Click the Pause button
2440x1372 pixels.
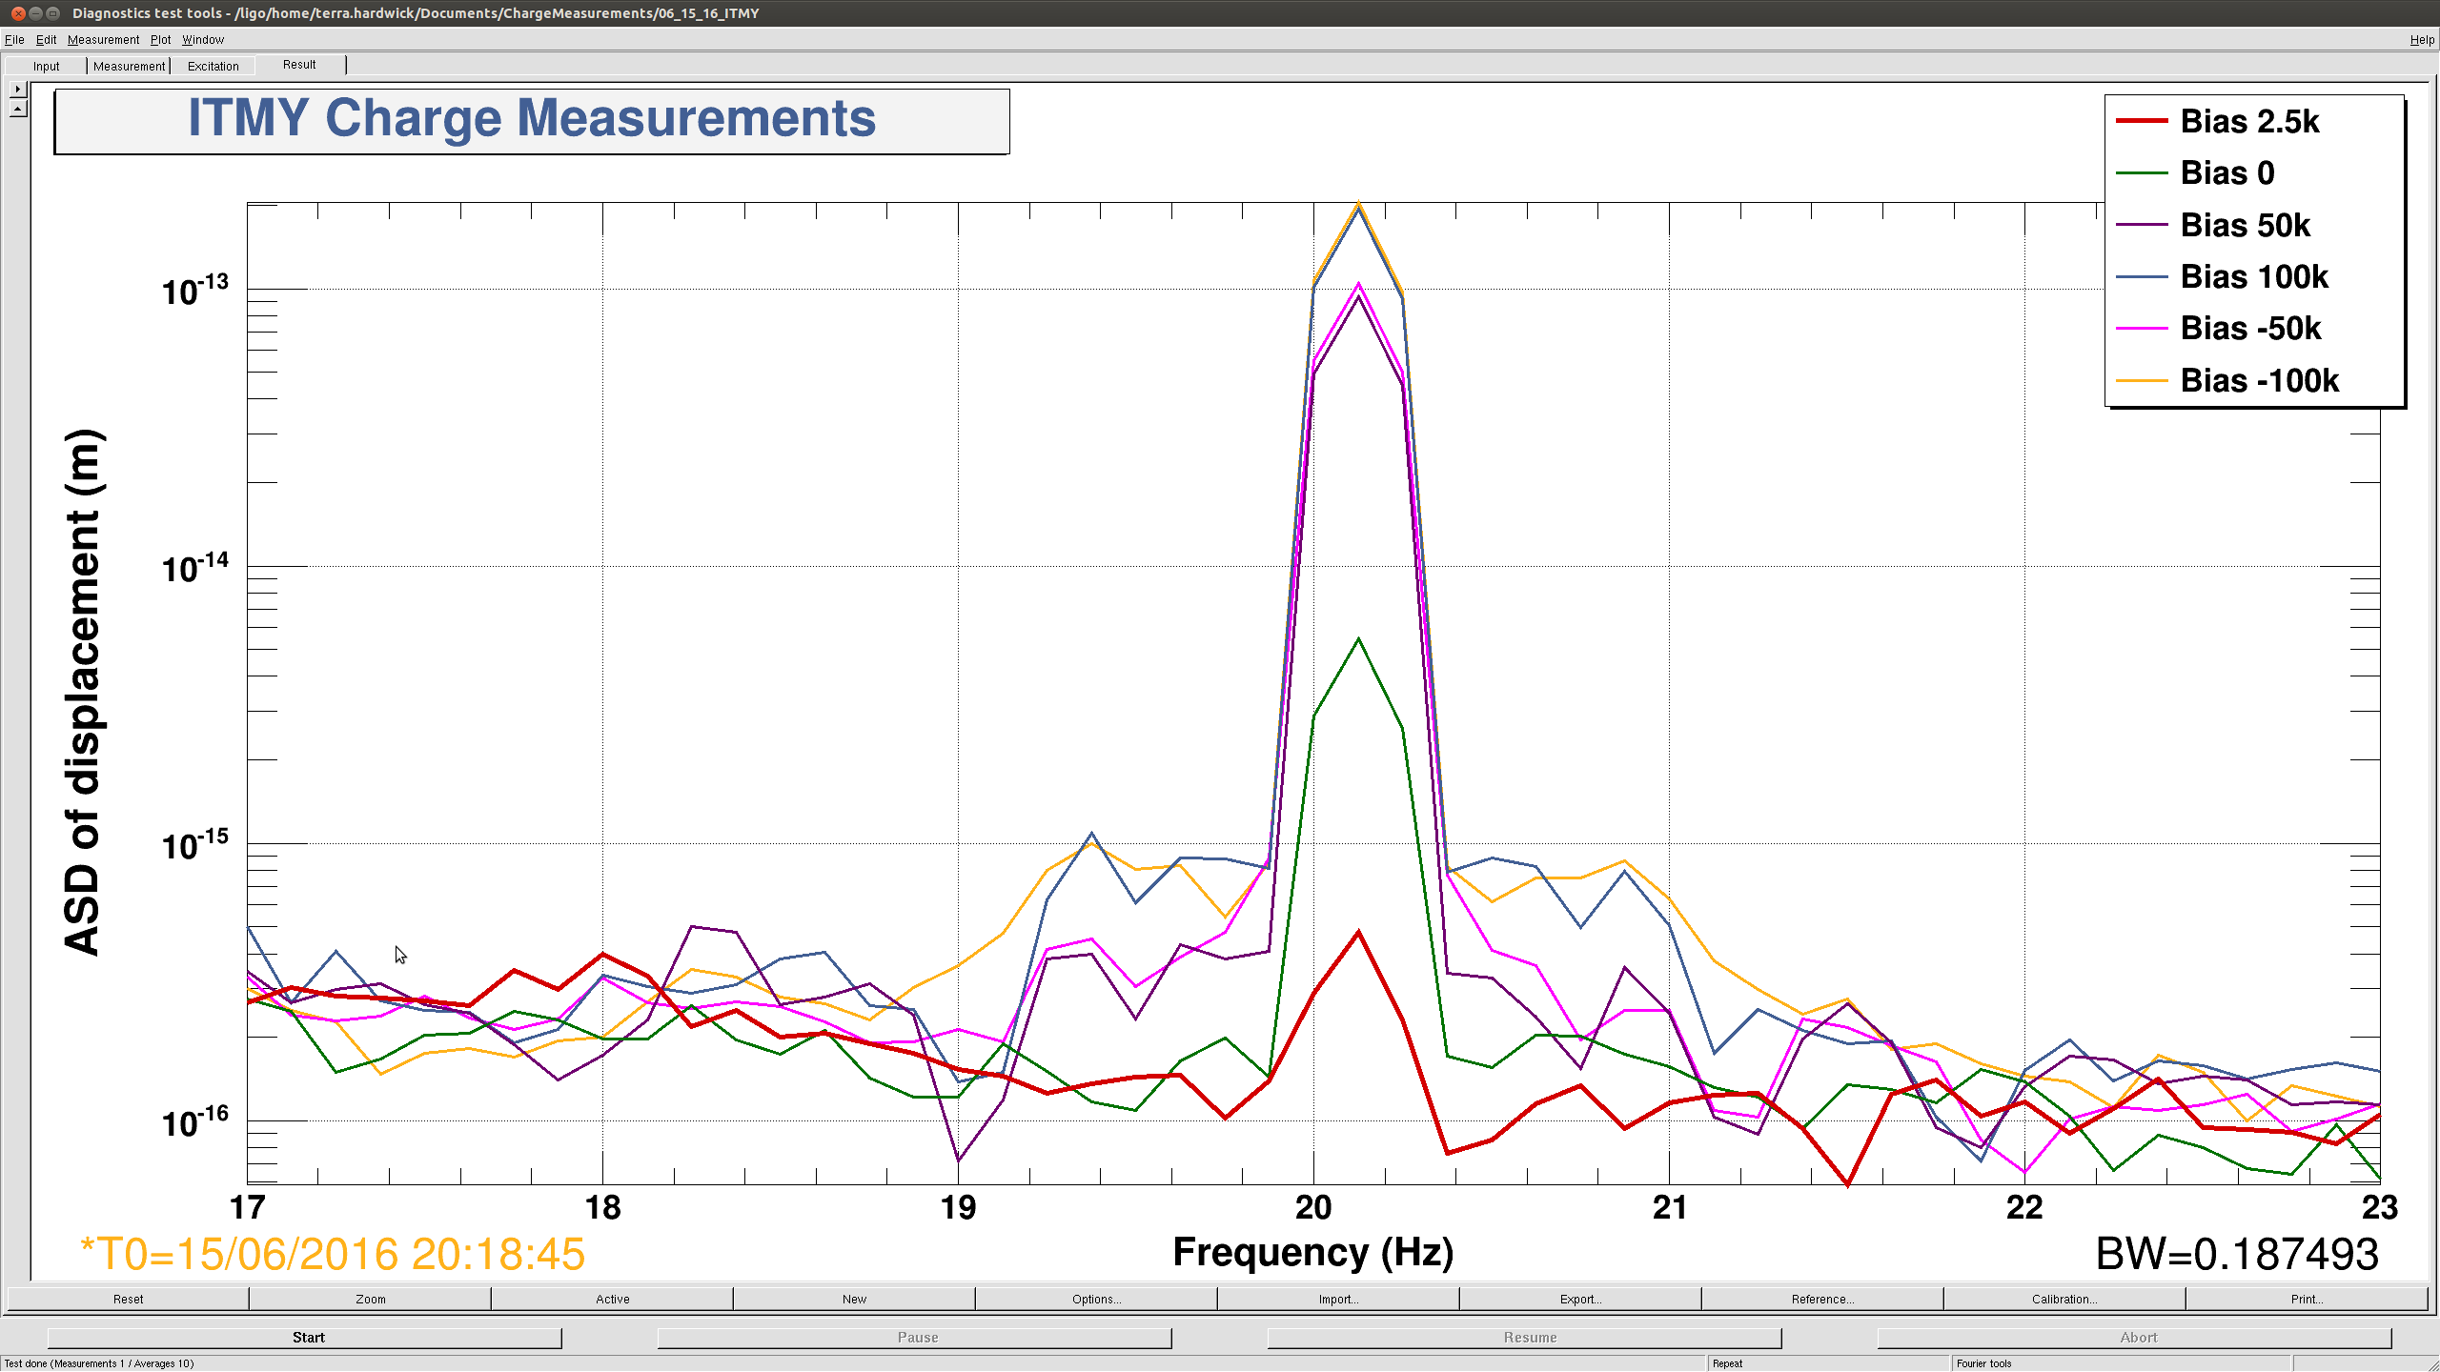click(915, 1338)
